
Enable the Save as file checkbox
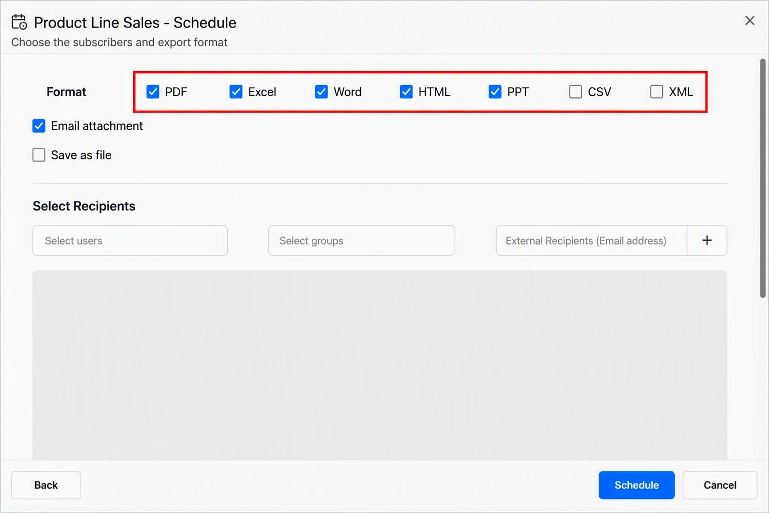tap(39, 155)
